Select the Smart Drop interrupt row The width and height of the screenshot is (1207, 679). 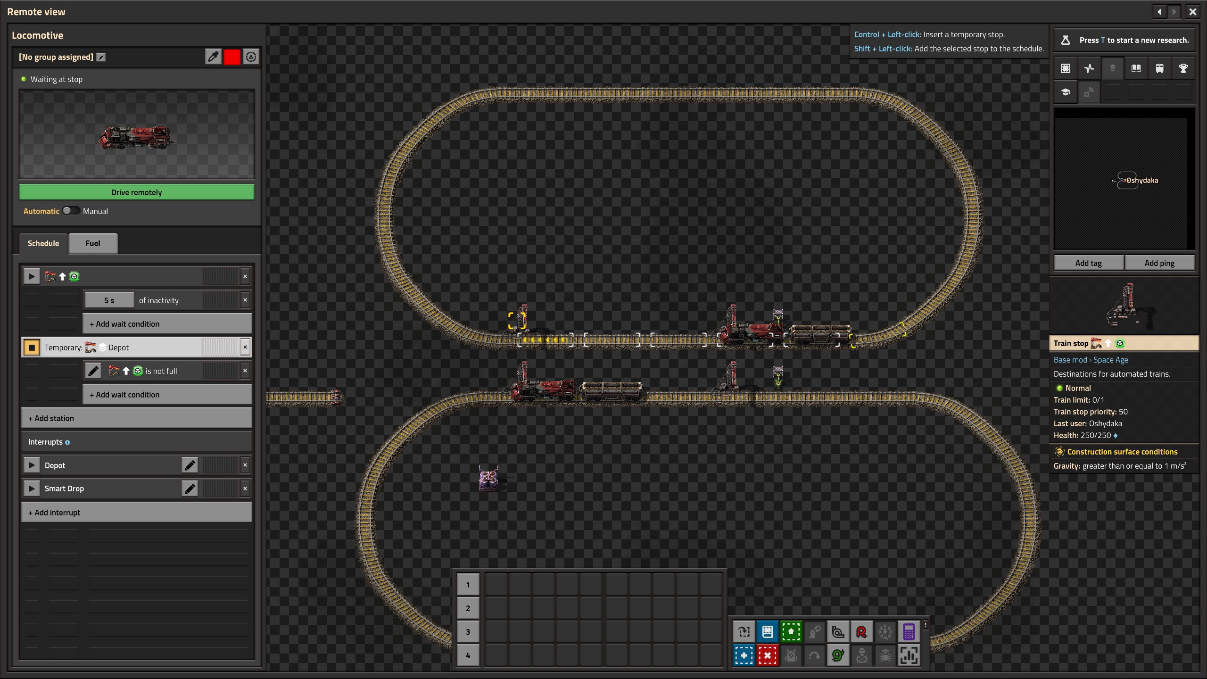click(137, 489)
